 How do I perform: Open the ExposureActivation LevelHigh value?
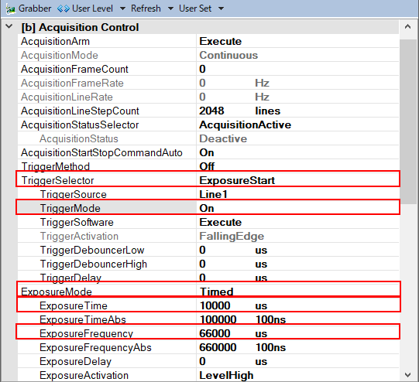(226, 375)
